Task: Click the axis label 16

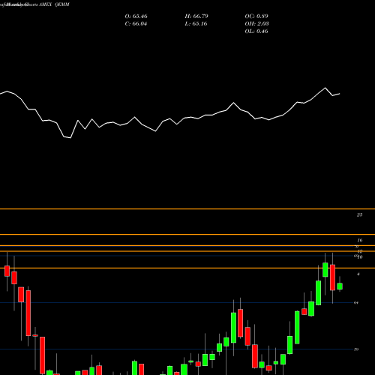Action: (x=359, y=240)
